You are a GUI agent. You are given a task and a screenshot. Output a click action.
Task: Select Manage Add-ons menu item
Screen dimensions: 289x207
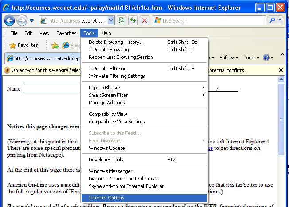tap(107, 103)
